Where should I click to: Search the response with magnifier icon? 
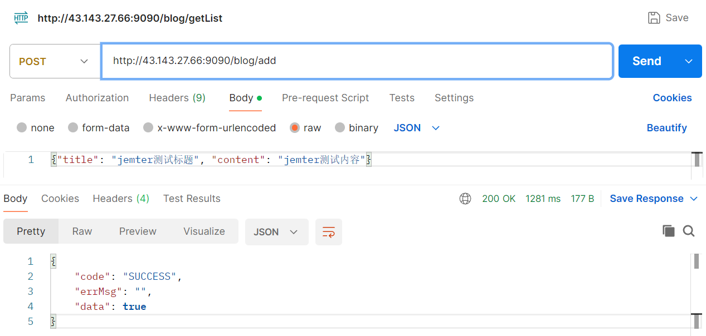pyautogui.click(x=689, y=231)
